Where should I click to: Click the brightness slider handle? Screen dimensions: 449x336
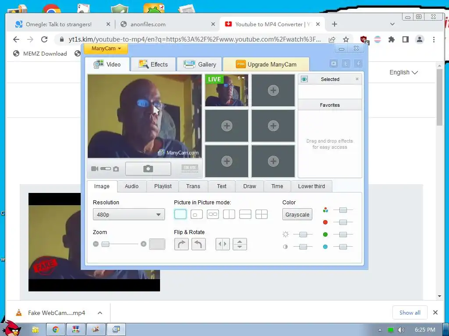(303, 234)
